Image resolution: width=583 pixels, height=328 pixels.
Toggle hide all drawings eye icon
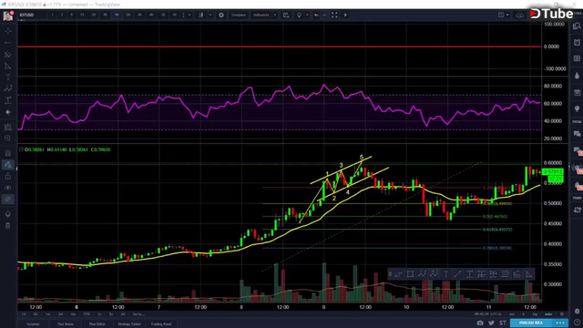tap(8, 188)
